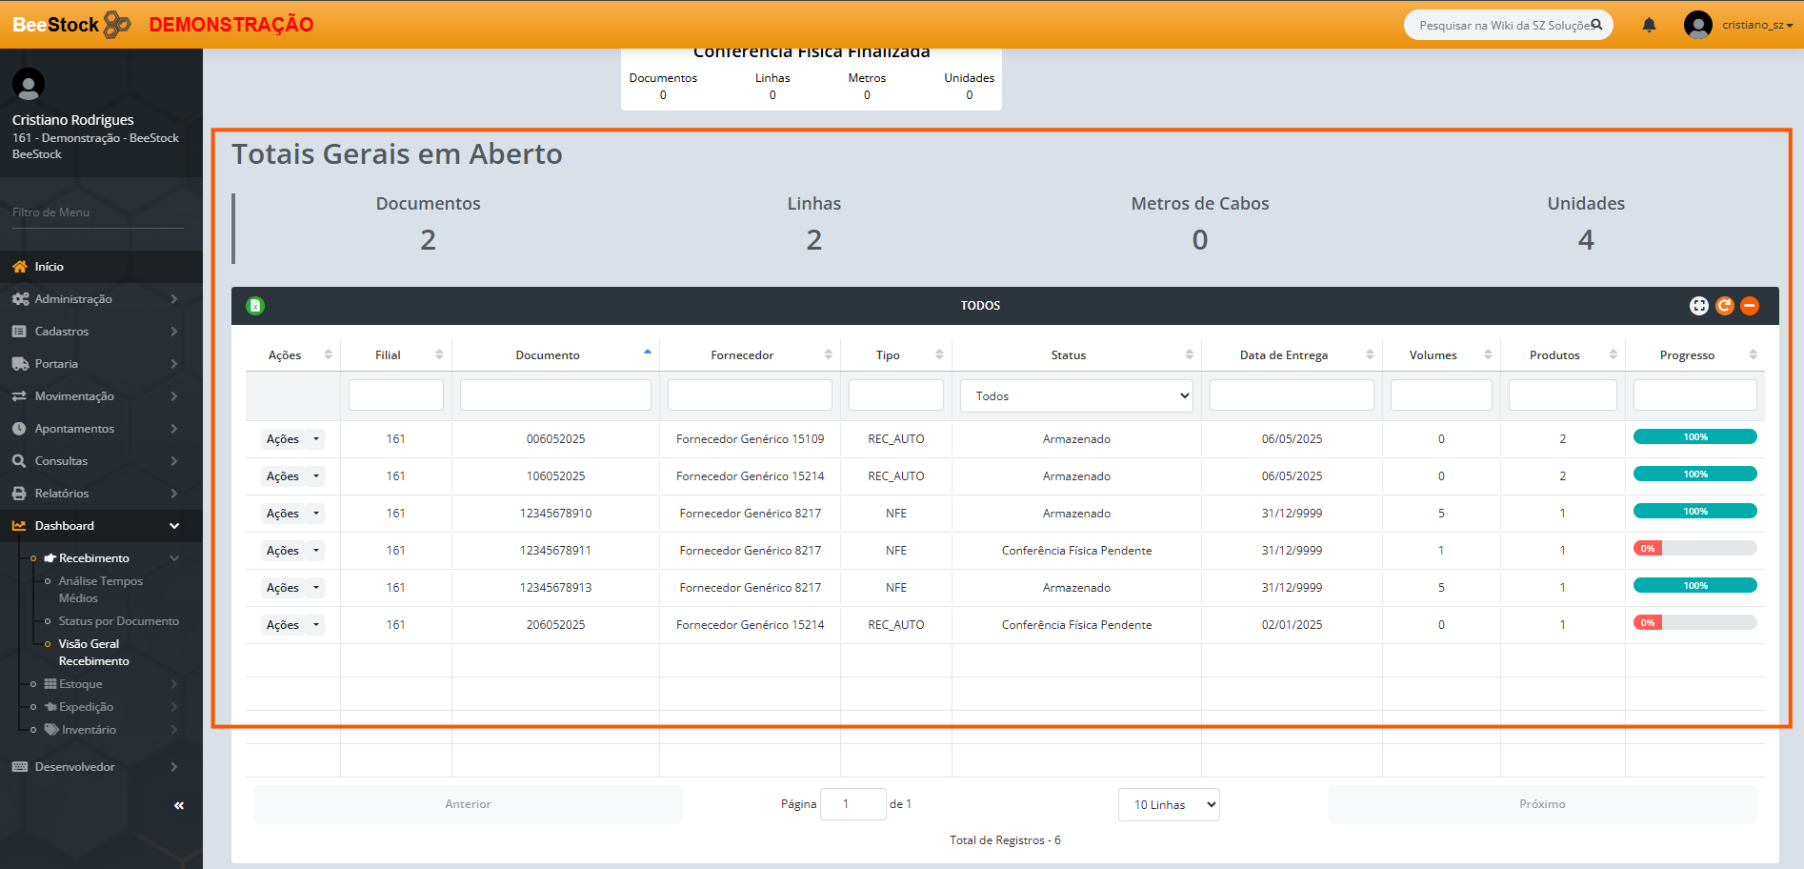Open Status por Documento menu item
This screenshot has height=869, width=1804.
(118, 621)
